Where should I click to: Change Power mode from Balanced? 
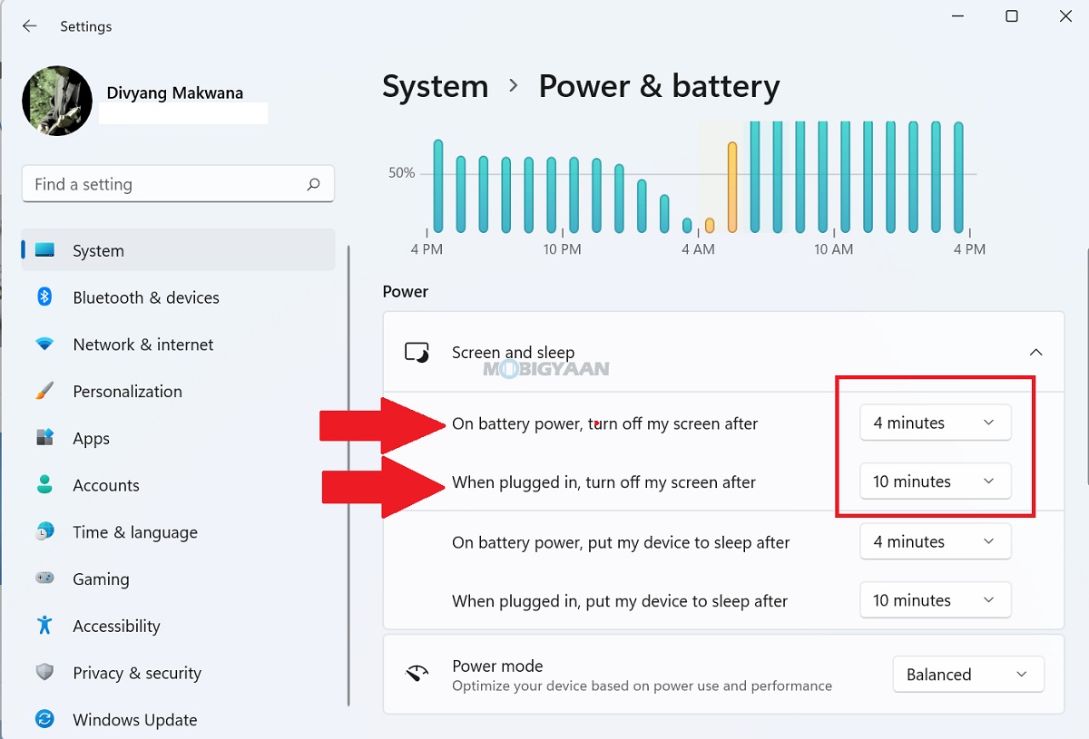(x=967, y=674)
